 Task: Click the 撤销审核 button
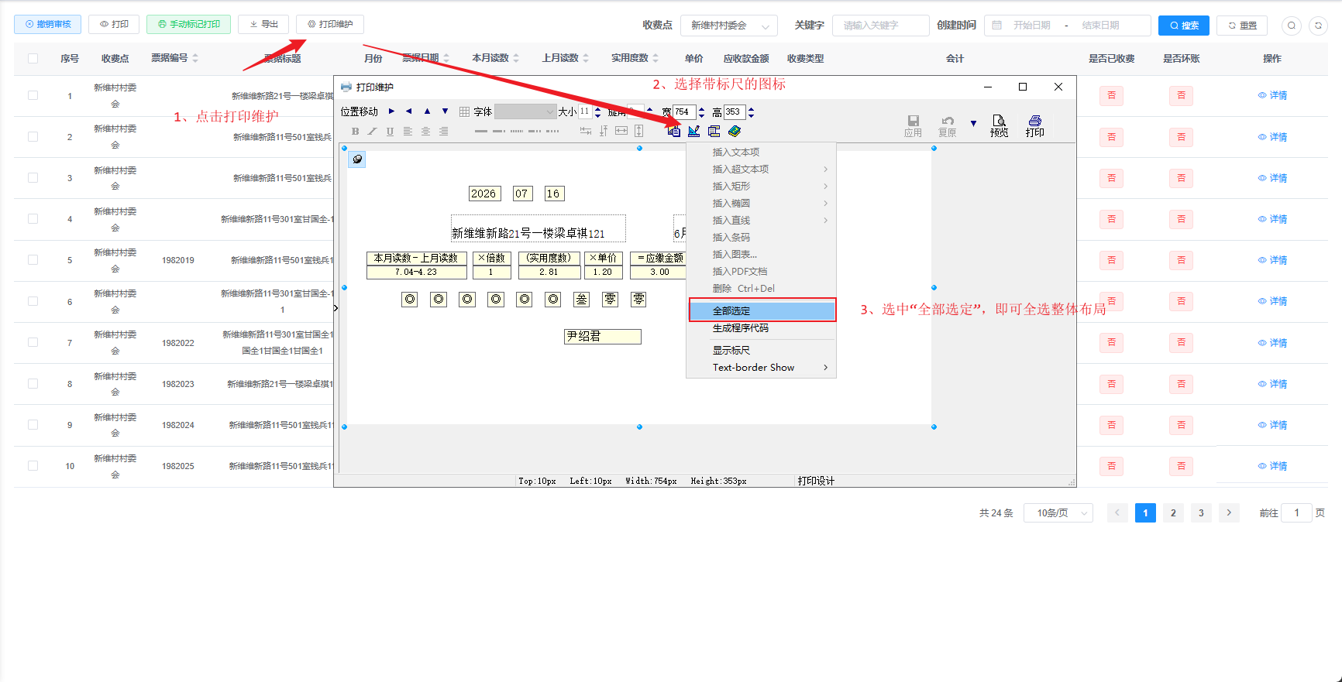[x=48, y=24]
